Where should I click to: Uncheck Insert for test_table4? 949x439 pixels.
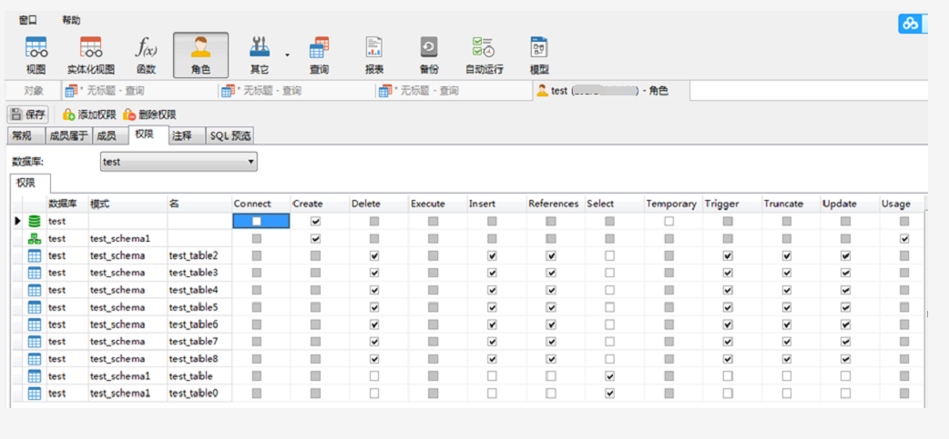point(492,290)
